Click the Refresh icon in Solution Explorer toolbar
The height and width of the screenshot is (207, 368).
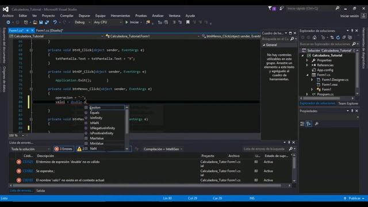[338, 37]
